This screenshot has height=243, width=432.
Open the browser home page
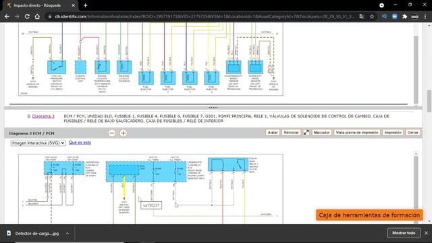[x=37, y=16]
